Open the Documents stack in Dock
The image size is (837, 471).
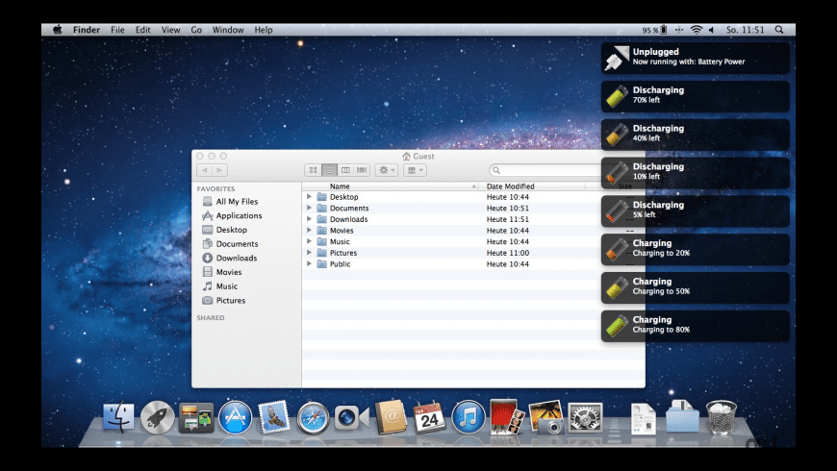pos(643,419)
